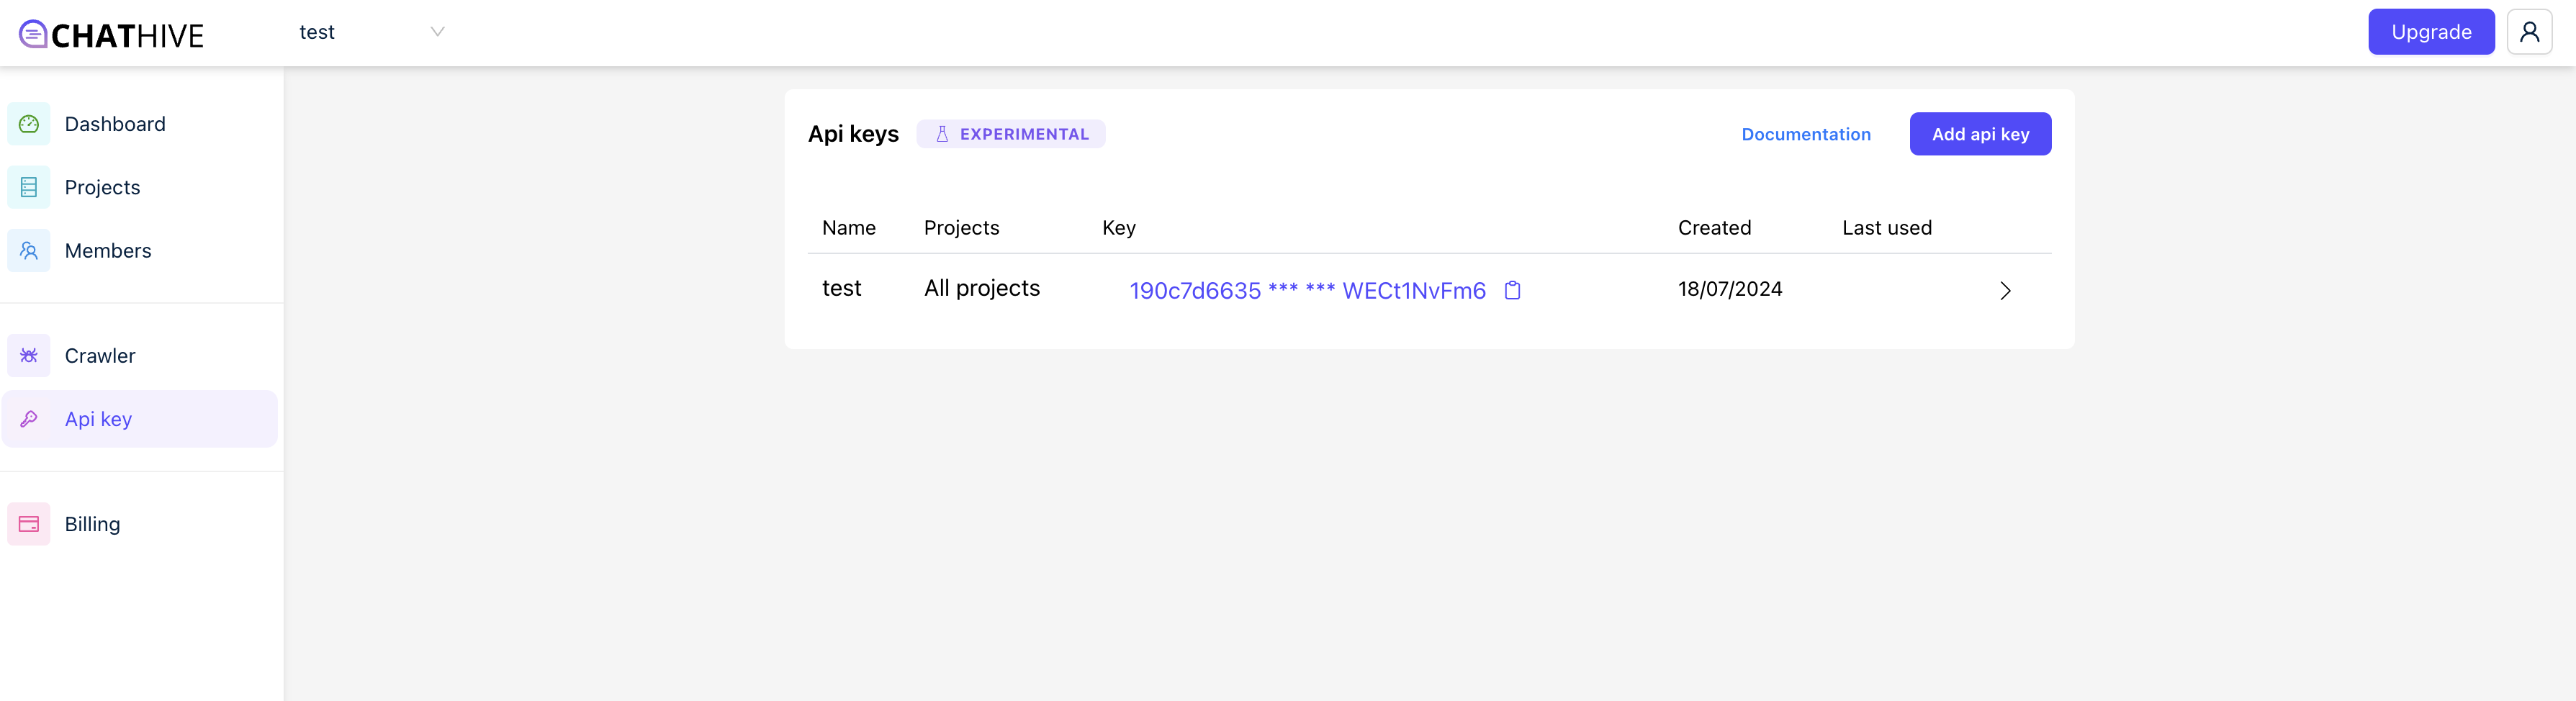Screen dimensions: 2576x701
Task: Click the flask icon in Experimental badge
Action: point(941,134)
